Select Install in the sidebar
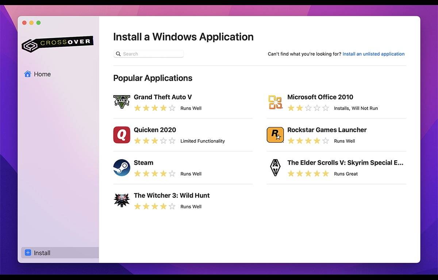The height and width of the screenshot is (280, 438). pos(42,253)
